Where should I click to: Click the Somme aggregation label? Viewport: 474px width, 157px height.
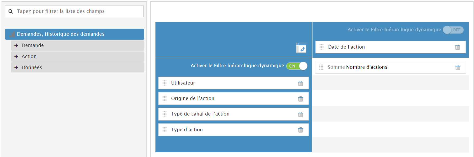[x=336, y=67]
